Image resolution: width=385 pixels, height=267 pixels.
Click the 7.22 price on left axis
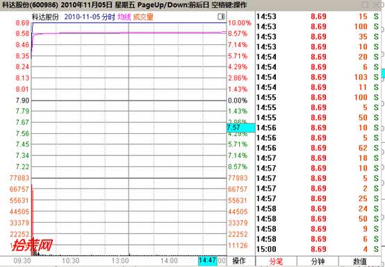coord(23,167)
